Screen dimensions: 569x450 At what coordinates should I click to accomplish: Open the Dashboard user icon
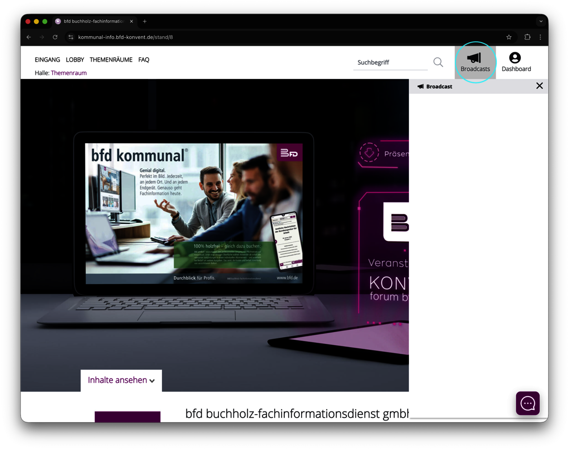[516, 62]
